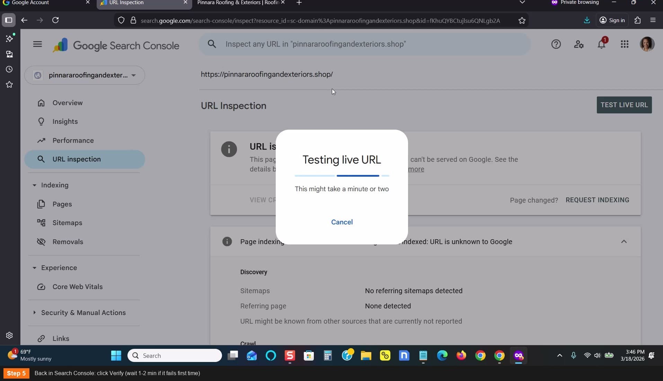Open sidebar settings gear icon
The width and height of the screenshot is (663, 381).
click(9, 335)
